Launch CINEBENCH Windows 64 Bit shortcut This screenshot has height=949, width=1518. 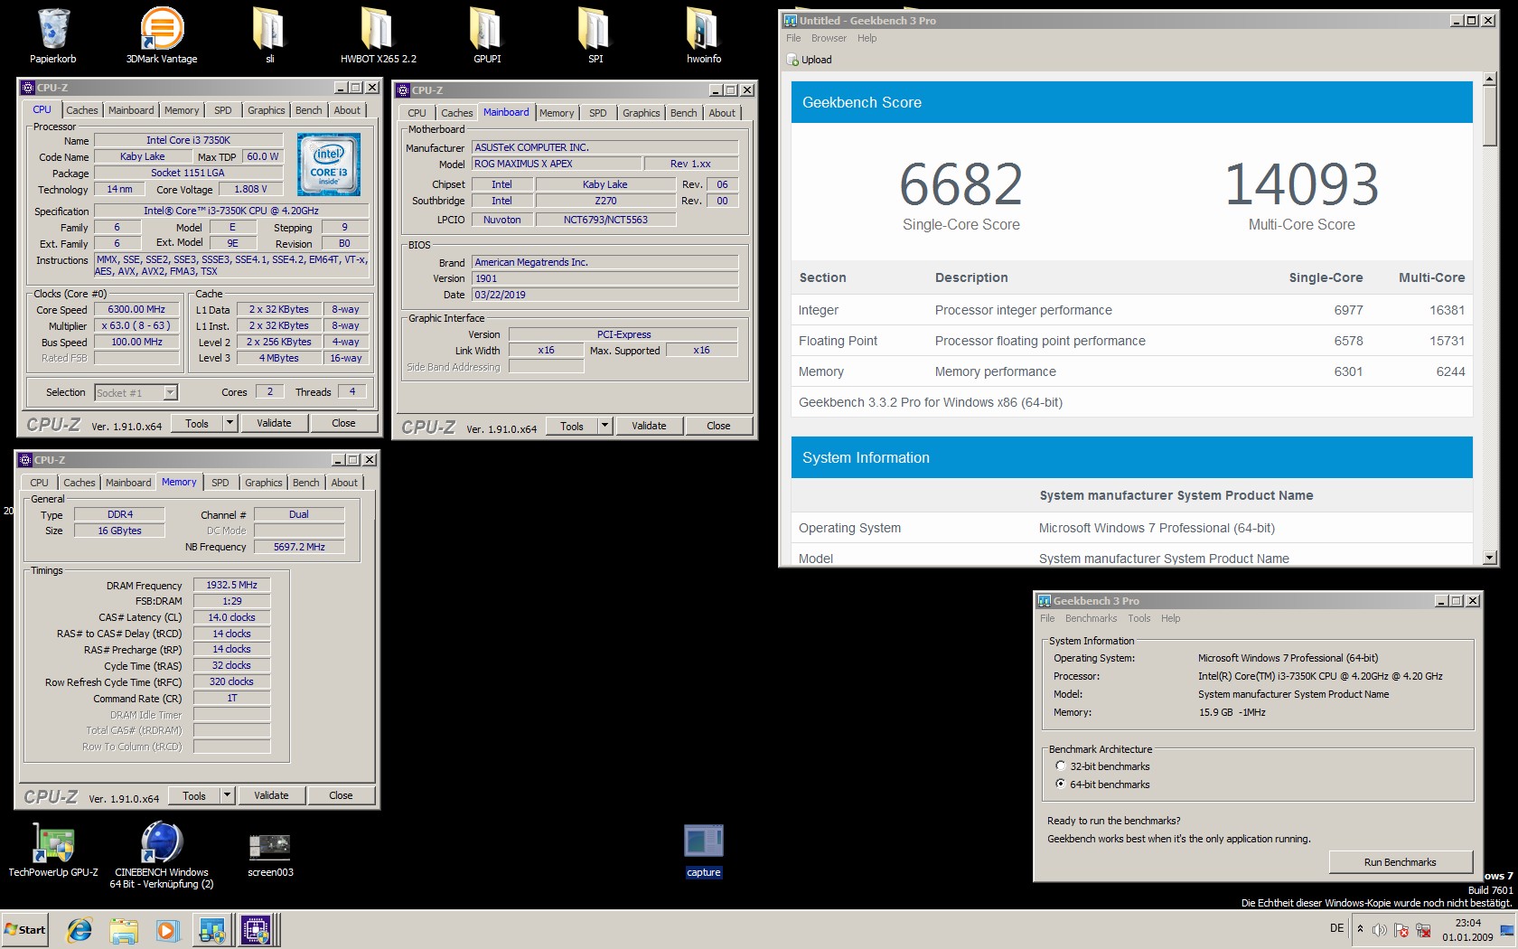pos(162,855)
